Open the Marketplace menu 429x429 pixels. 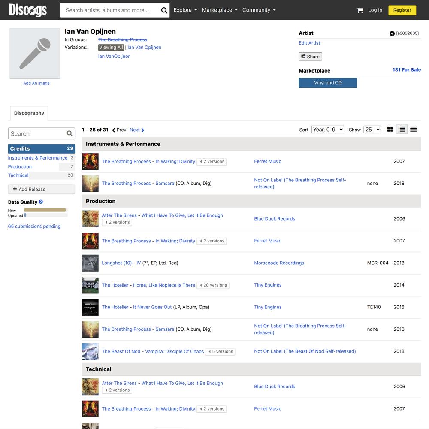tap(220, 10)
